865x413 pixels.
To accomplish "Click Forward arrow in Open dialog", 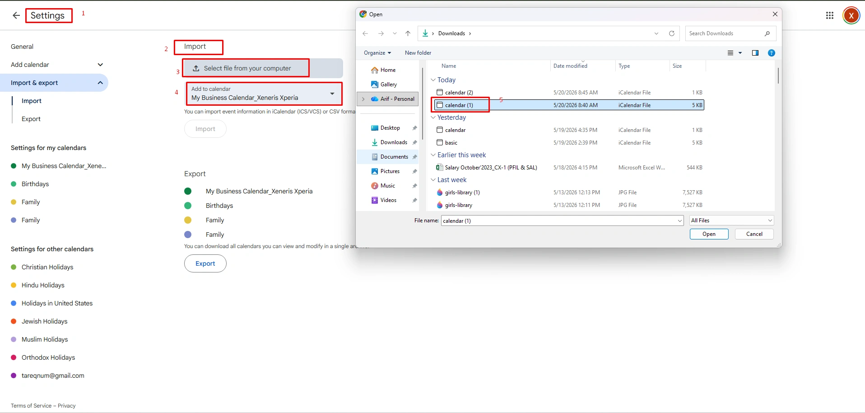I will tap(381, 33).
